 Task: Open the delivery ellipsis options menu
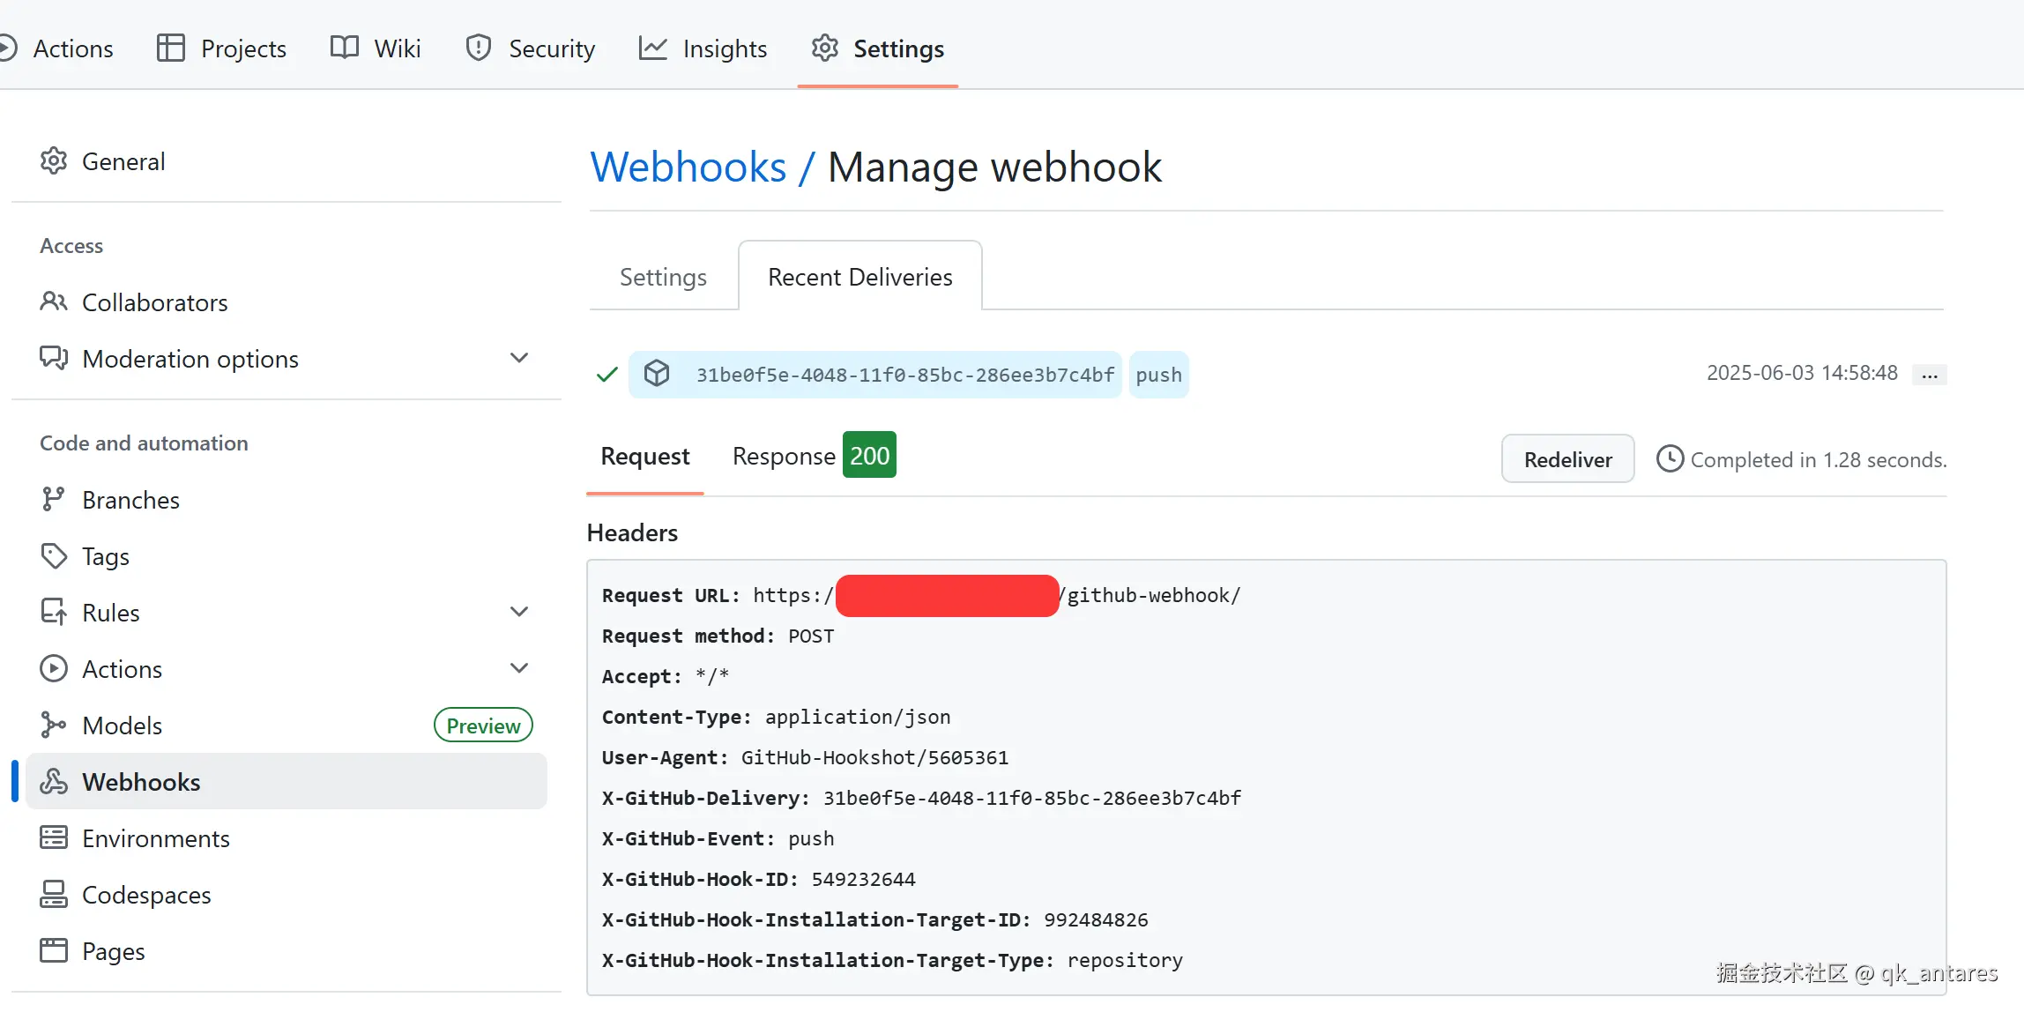(x=1929, y=375)
